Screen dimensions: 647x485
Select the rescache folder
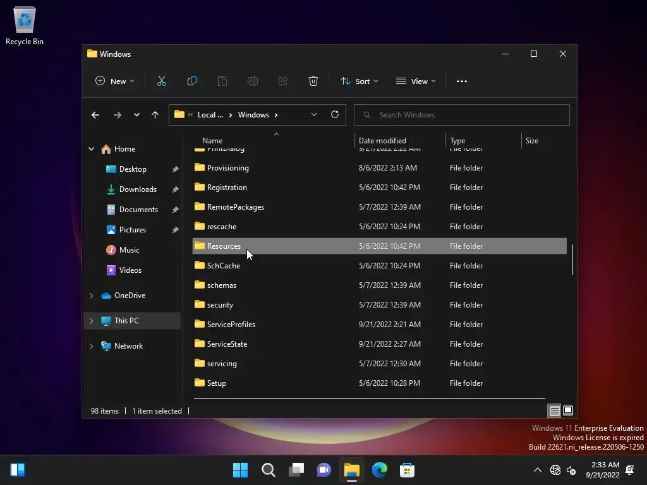coord(379,227)
